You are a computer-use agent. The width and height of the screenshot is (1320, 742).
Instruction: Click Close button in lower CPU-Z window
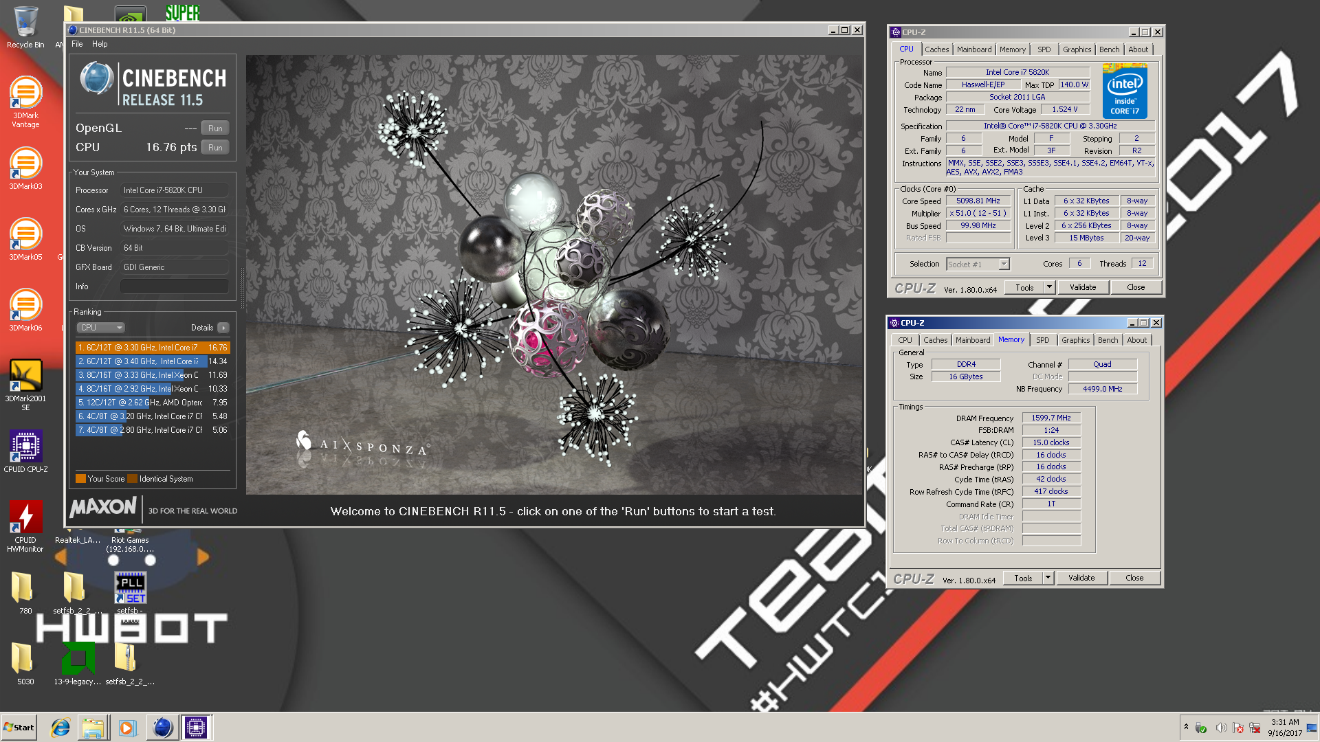coord(1134,578)
